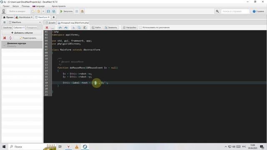This screenshot has height=150, width=267.
Task: Delete selected event with red X
Action: pos(5,38)
